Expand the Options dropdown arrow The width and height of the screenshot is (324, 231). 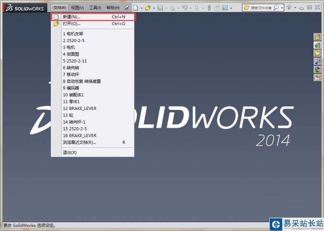(231, 8)
